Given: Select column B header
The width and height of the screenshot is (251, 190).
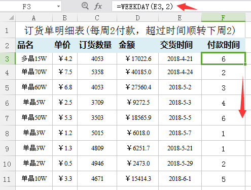Looking at the screenshot, I should coord(65,18).
